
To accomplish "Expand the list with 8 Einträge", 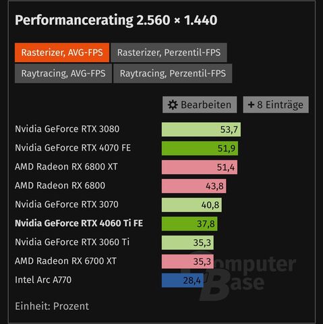I will tap(276, 105).
